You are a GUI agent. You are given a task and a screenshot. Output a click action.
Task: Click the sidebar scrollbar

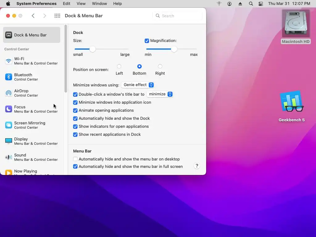coord(65,59)
